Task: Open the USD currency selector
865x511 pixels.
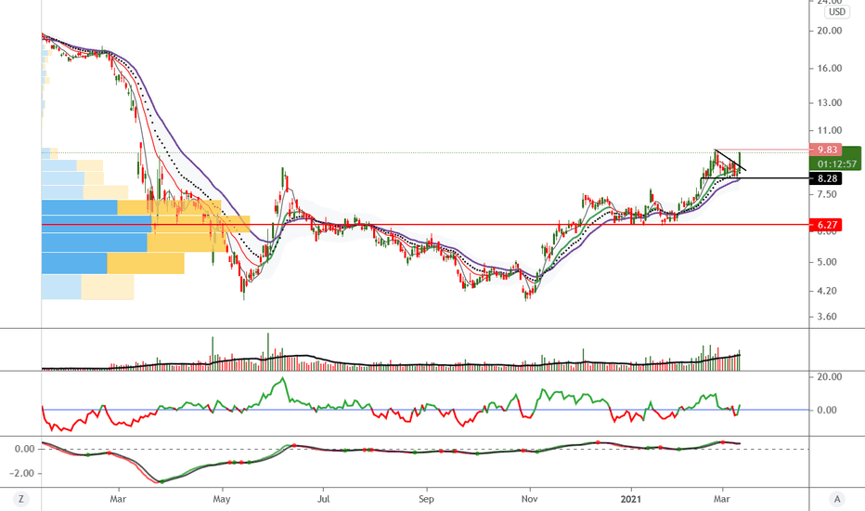Action: [837, 11]
